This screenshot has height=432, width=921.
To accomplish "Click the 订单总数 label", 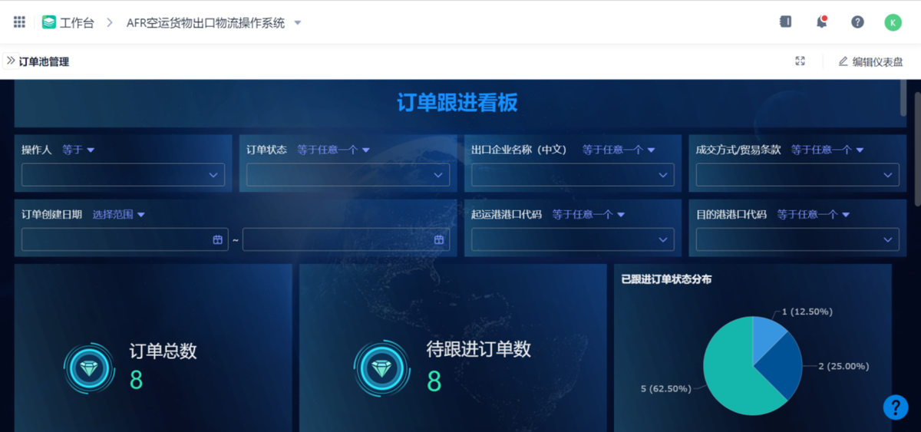I will click(163, 351).
